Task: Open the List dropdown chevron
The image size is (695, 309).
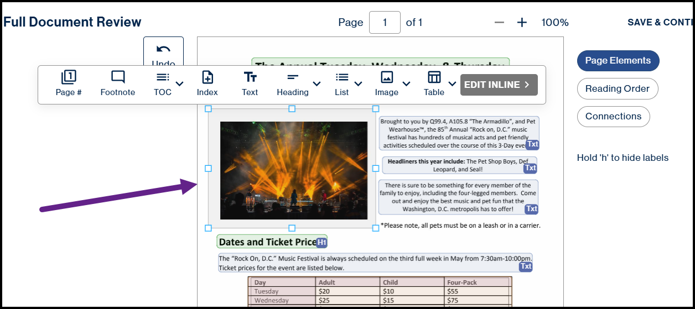Action: [x=358, y=84]
